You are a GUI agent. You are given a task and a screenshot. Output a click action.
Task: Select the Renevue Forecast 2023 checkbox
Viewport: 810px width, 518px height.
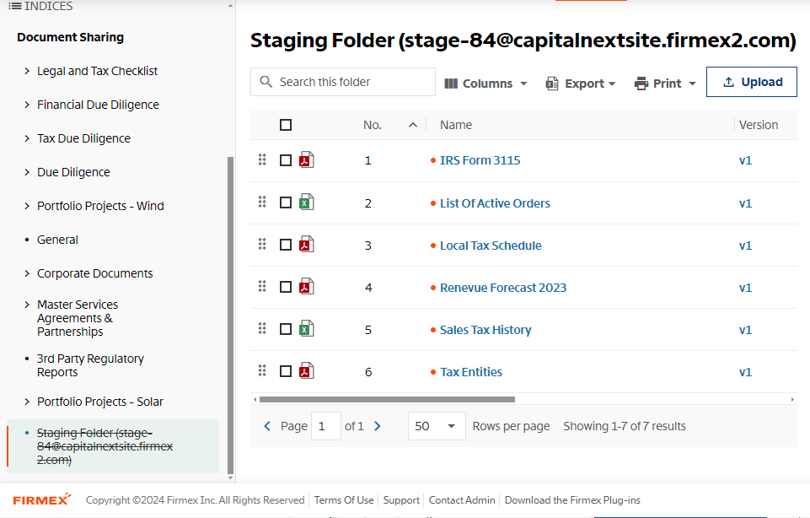pyautogui.click(x=286, y=287)
